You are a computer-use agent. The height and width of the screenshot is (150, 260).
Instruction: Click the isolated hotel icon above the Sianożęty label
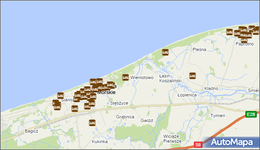pos(61,96)
